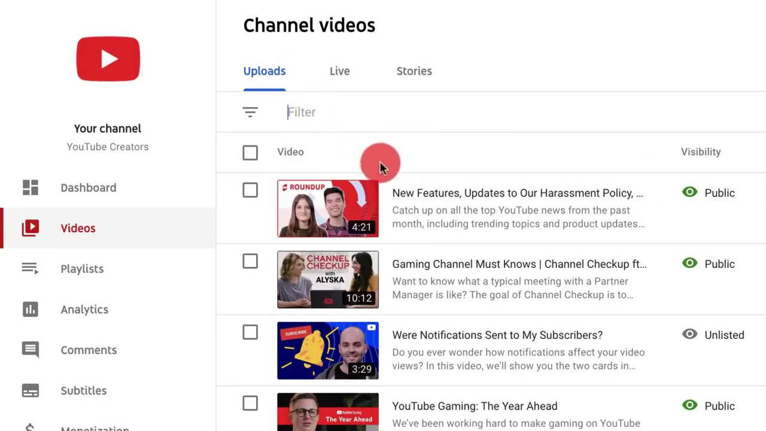
Task: Click the filter lines icon
Action: 250,112
